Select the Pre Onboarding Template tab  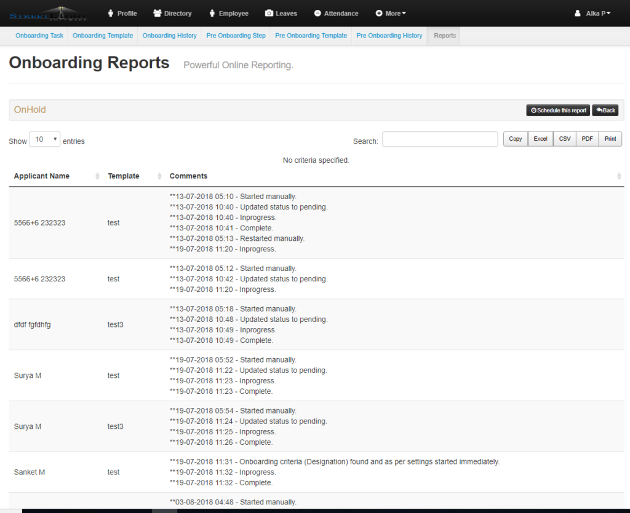pyautogui.click(x=311, y=36)
